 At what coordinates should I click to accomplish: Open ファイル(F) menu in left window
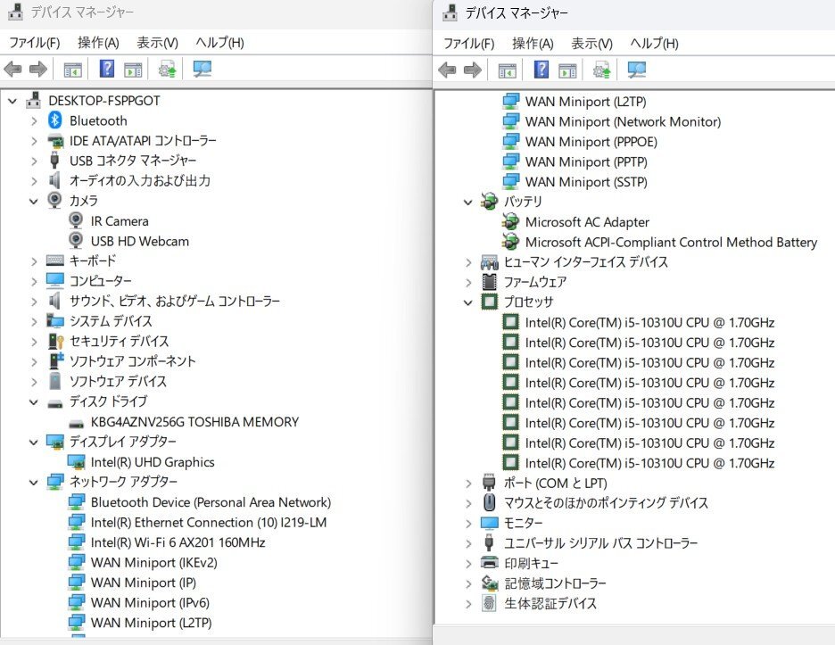(x=35, y=43)
